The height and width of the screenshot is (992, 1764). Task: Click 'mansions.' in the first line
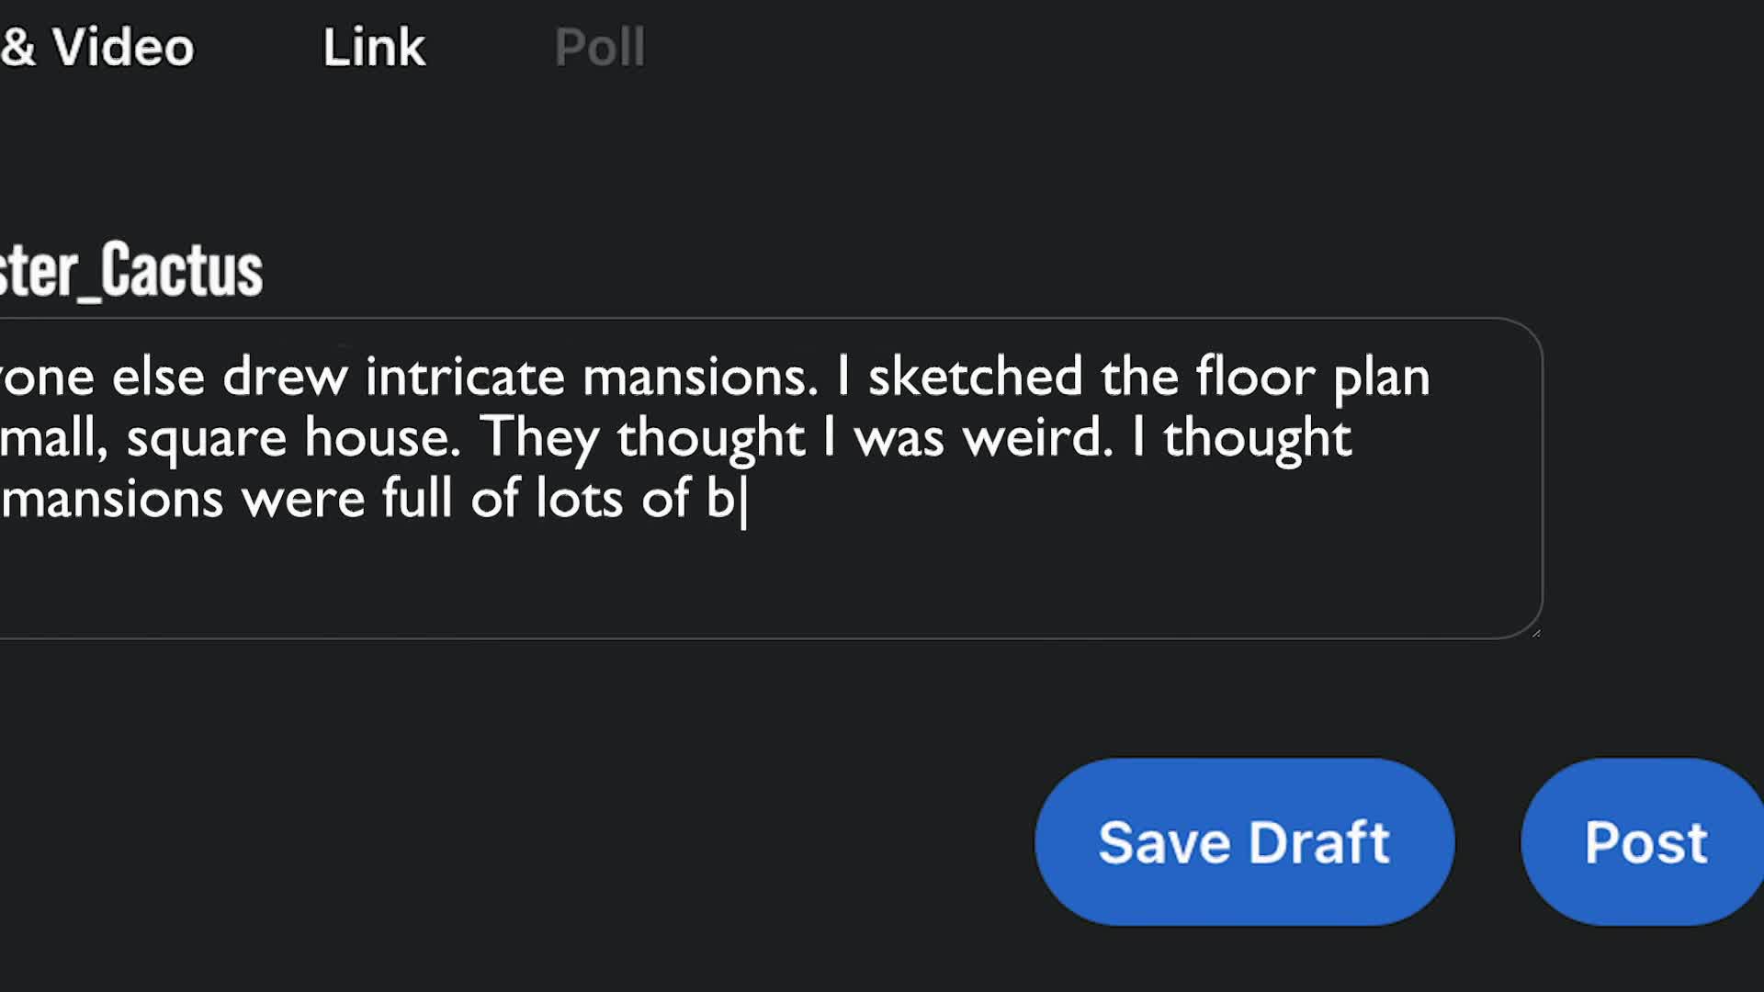(700, 377)
